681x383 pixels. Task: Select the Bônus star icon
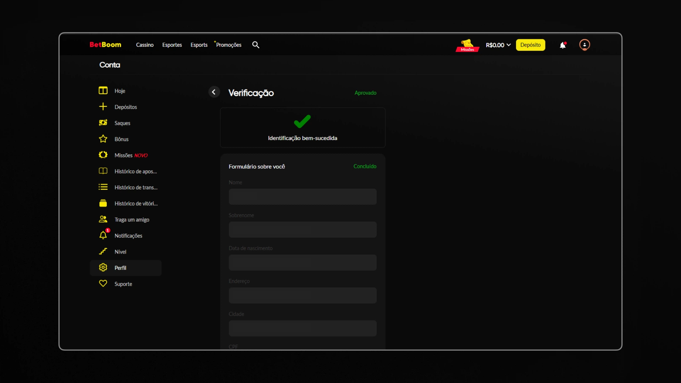tap(103, 139)
